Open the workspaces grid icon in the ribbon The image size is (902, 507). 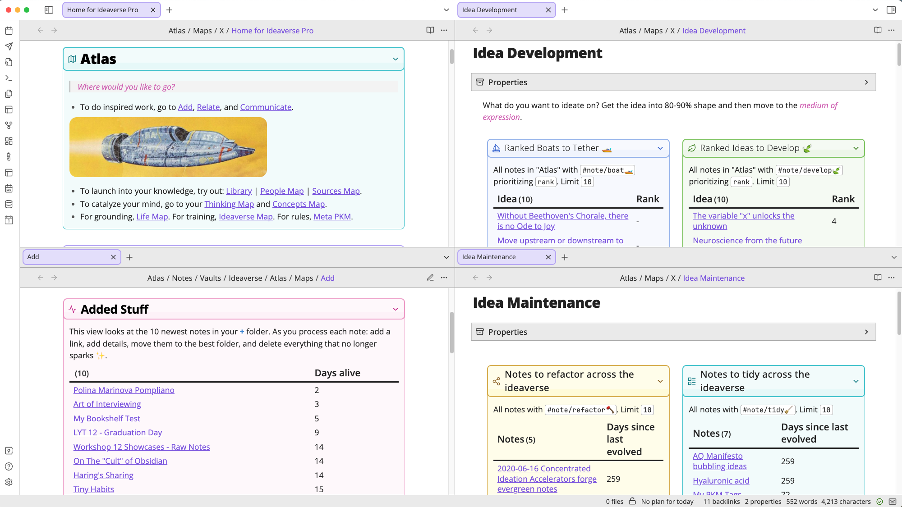(9, 141)
